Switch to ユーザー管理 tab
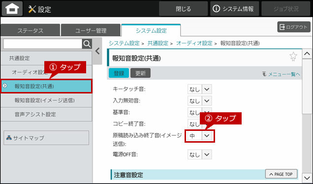313x184 pixels. point(91,31)
